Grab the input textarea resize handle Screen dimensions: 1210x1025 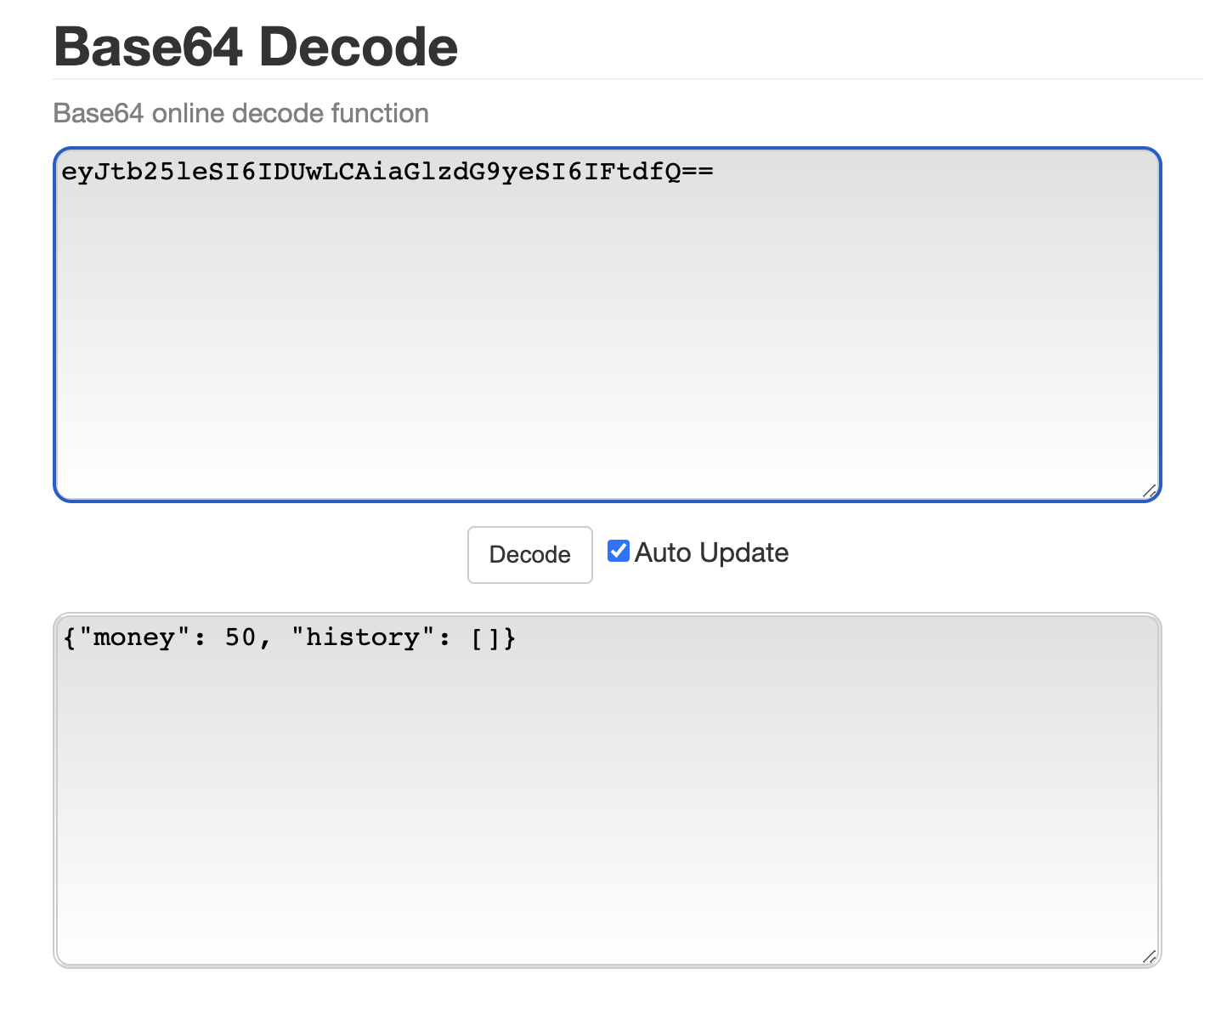pos(1150,490)
